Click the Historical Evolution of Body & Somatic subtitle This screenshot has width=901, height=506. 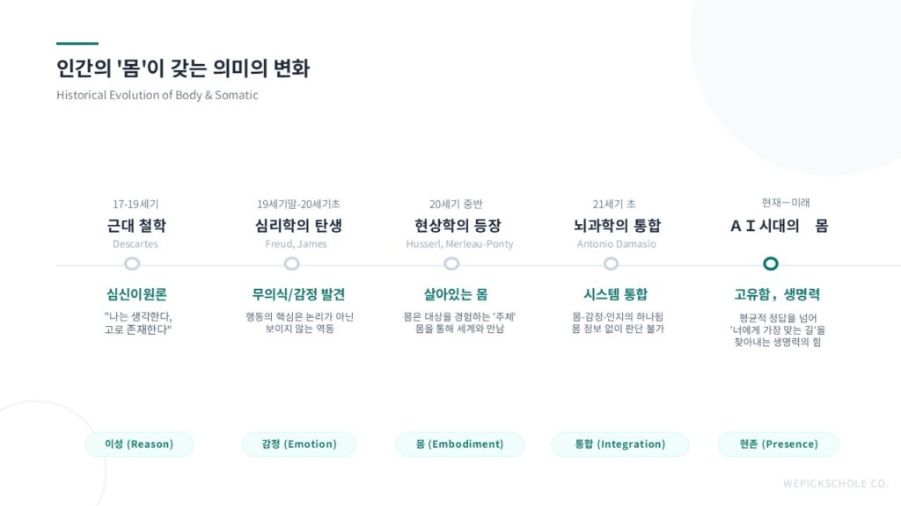(x=157, y=95)
